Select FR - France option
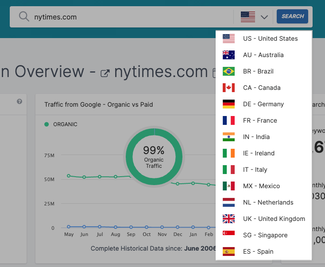Screen dimensions: 325x267 [x=263, y=120]
